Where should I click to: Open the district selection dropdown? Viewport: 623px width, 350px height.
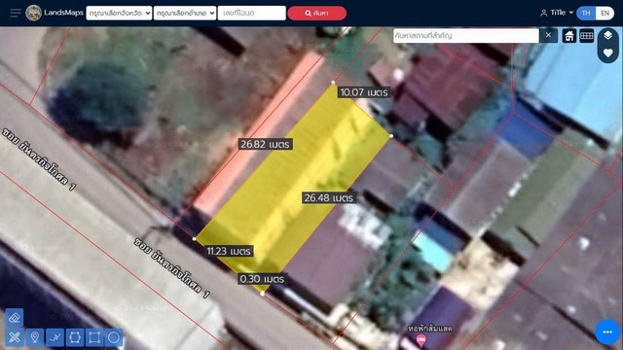pos(185,13)
